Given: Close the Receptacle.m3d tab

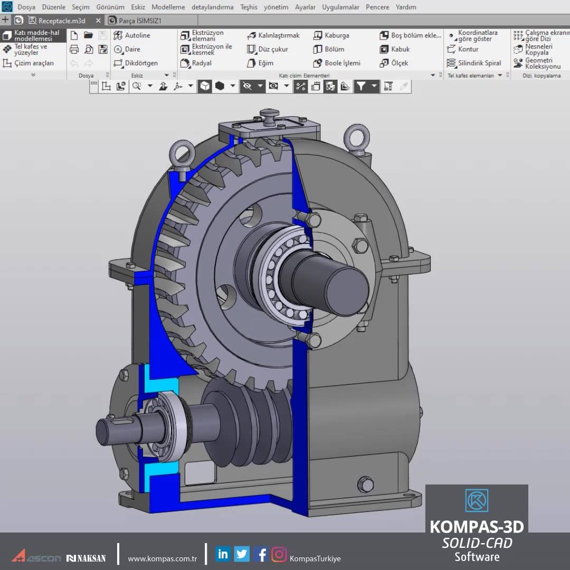Looking at the screenshot, I should pyautogui.click(x=98, y=21).
